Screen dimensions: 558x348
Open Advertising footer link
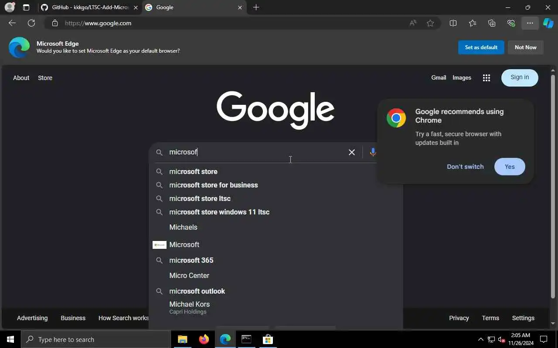(32, 318)
